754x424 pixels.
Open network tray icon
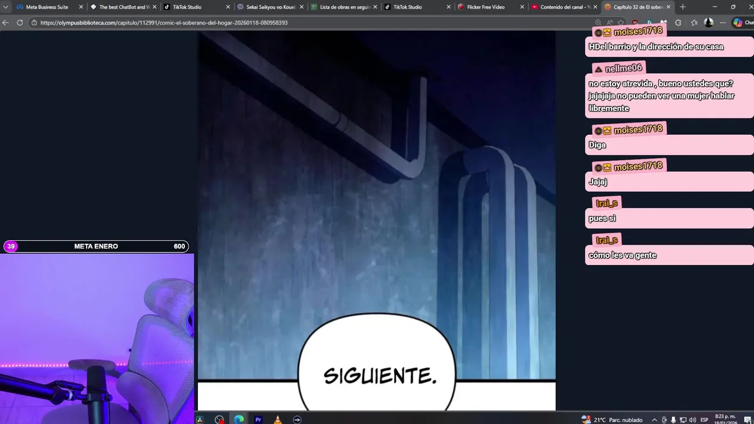(683, 420)
